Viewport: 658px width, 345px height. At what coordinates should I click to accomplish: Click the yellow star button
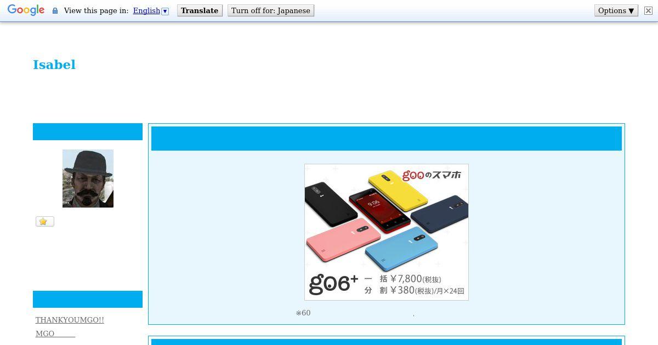coord(45,221)
